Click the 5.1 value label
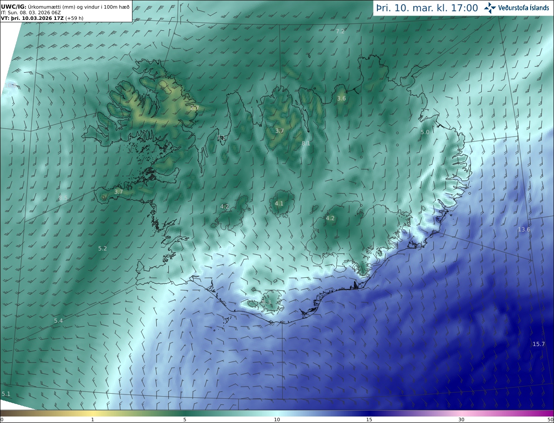 pos(6,394)
